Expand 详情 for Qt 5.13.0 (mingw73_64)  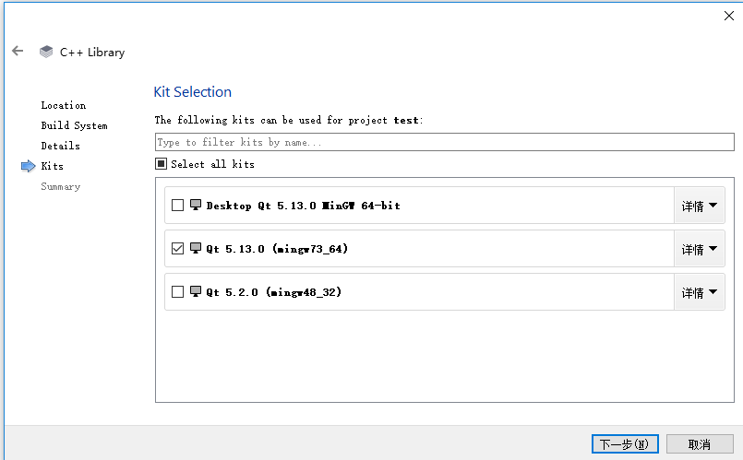coord(699,249)
